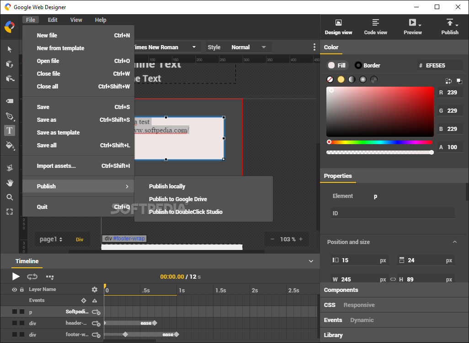469x343 pixels.
Task: Toggle visibility of header div layer
Action: tap(14, 323)
